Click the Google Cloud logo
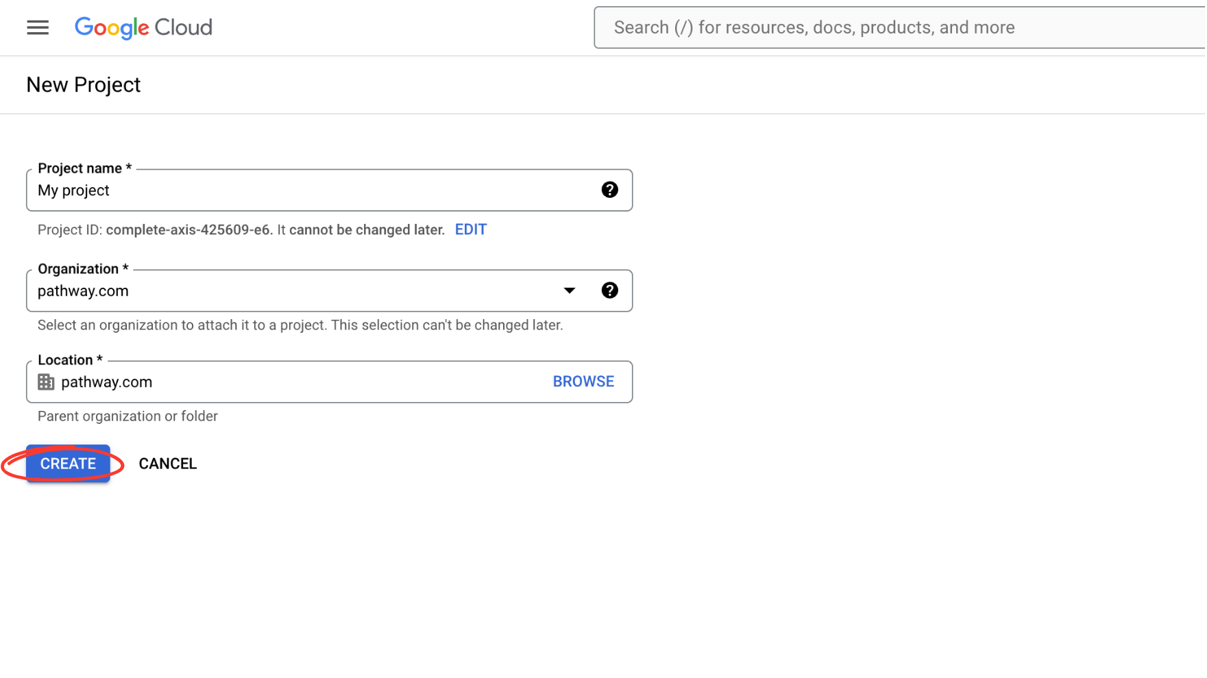Image resolution: width=1207 pixels, height=678 pixels. click(143, 27)
